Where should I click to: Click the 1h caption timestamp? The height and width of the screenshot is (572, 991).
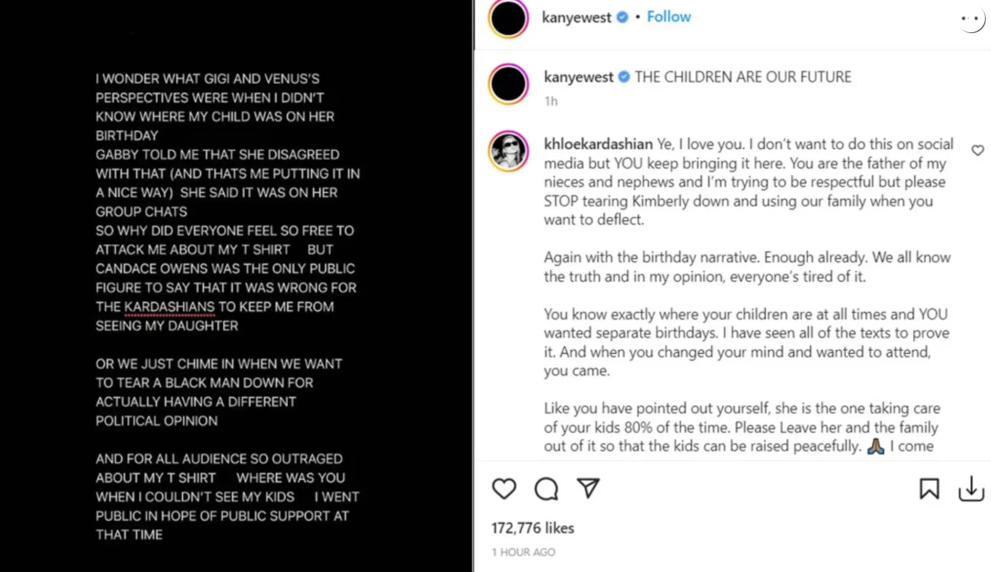pyautogui.click(x=551, y=101)
